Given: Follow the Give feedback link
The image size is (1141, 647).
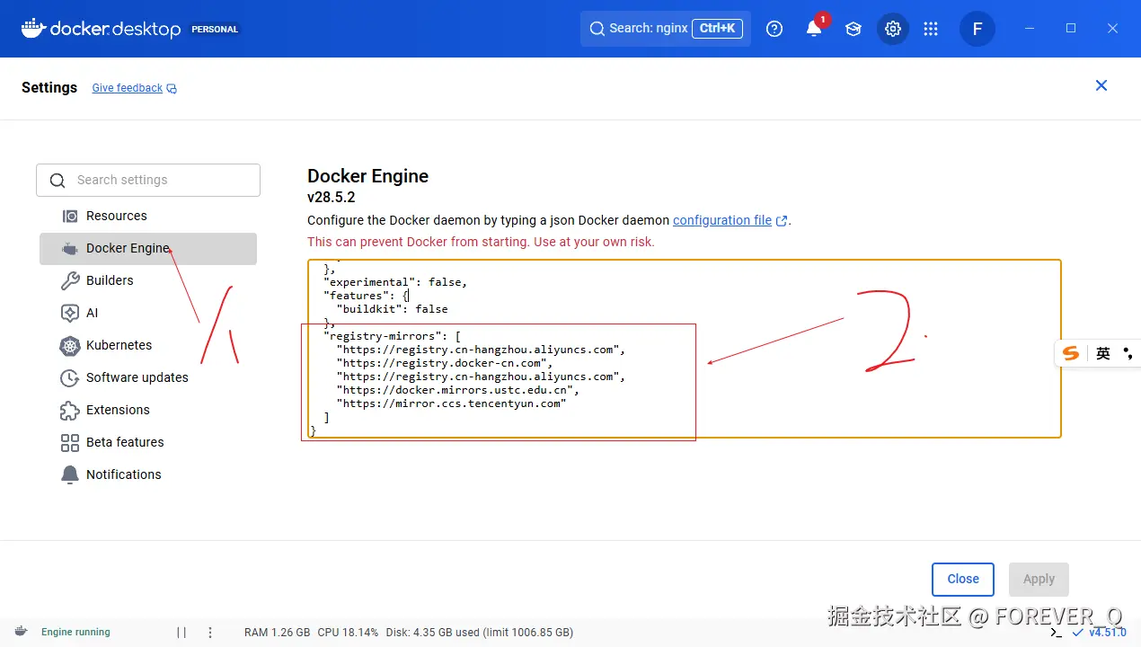Looking at the screenshot, I should pyautogui.click(x=128, y=88).
